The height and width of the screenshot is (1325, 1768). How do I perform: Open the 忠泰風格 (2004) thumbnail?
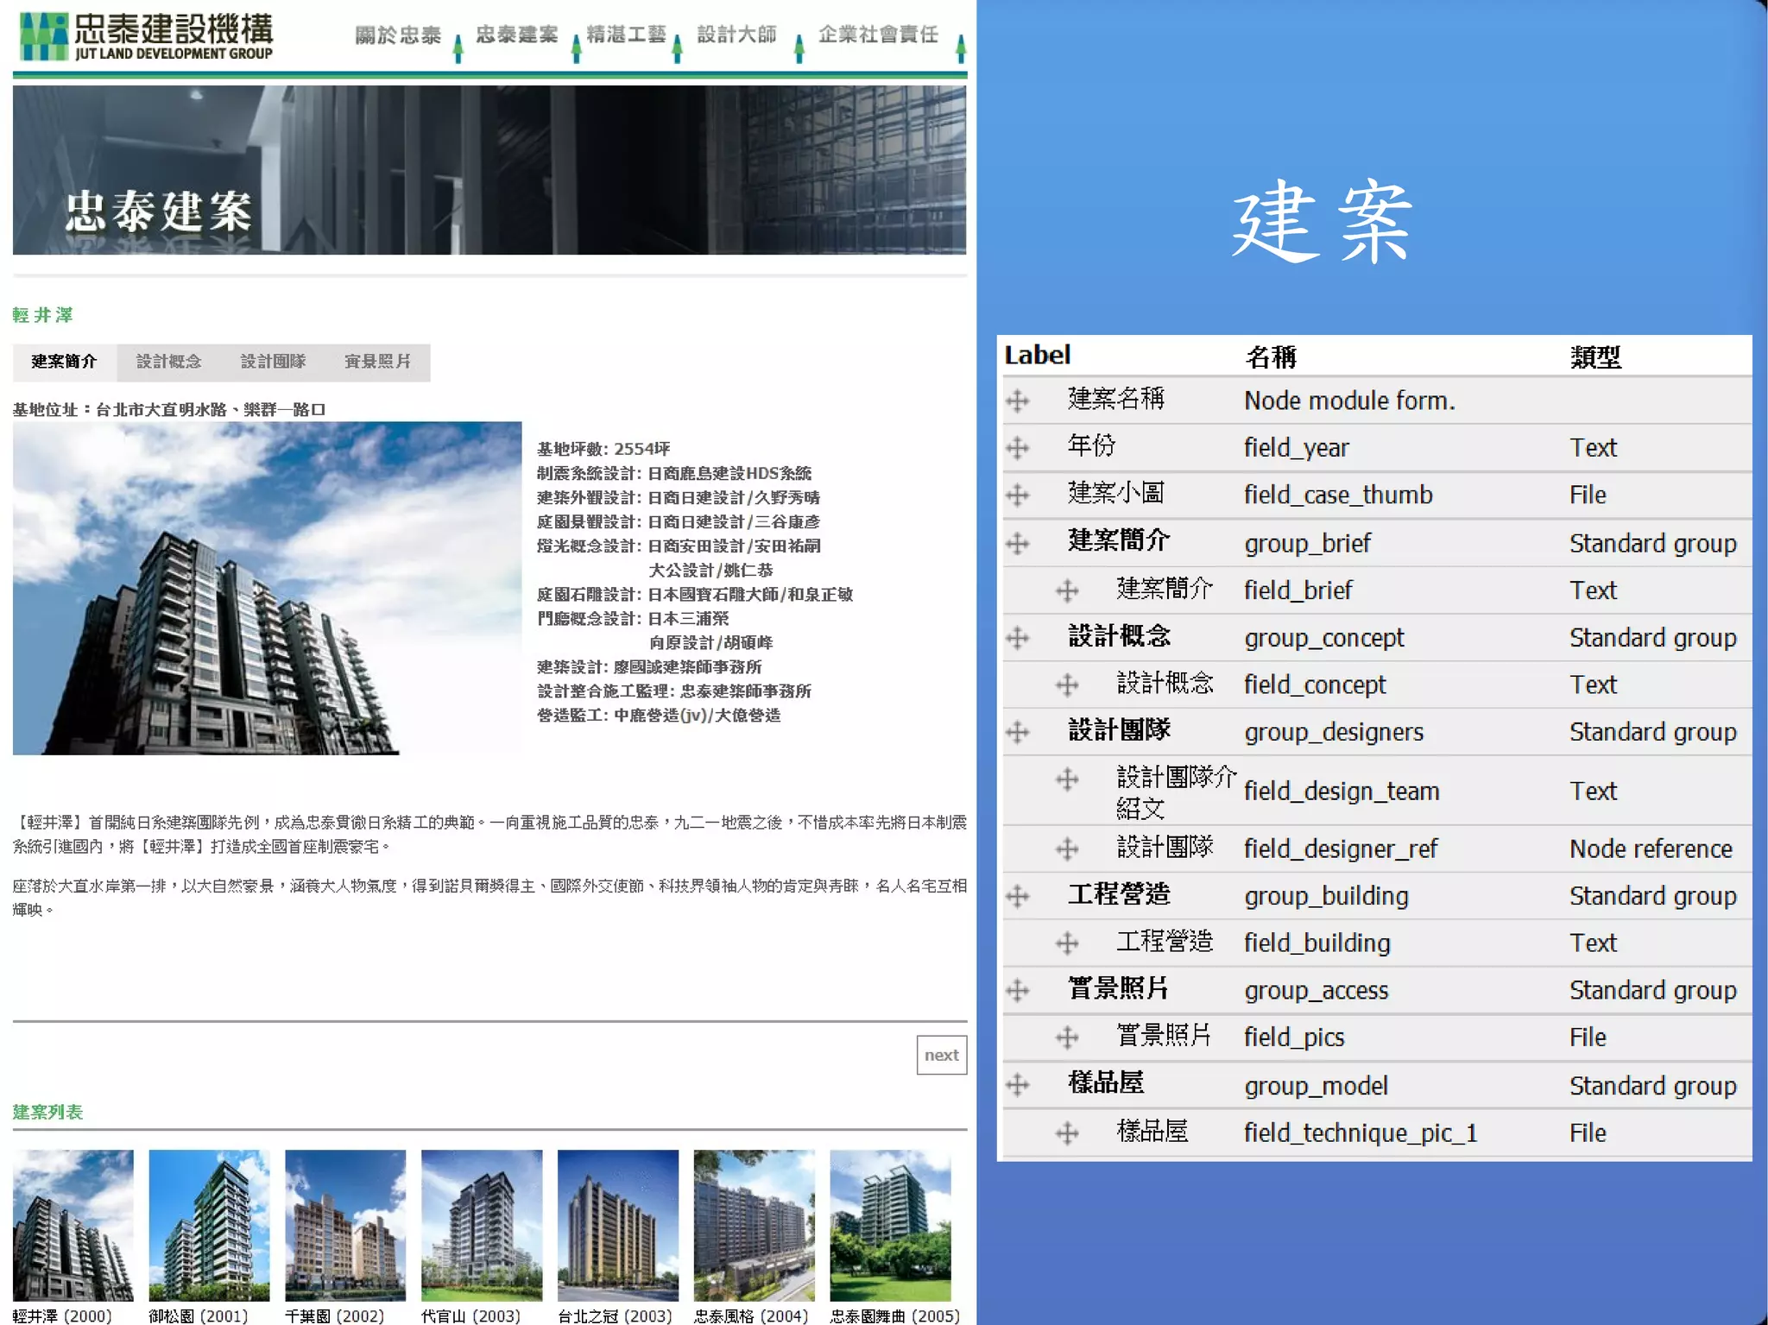pyautogui.click(x=755, y=1226)
